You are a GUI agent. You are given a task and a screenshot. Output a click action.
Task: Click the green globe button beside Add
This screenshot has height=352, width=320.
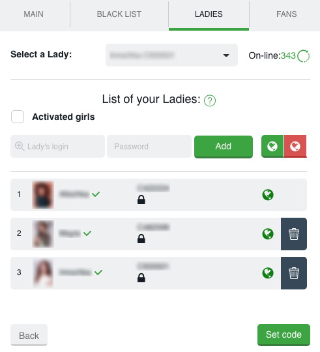pyautogui.click(x=272, y=147)
